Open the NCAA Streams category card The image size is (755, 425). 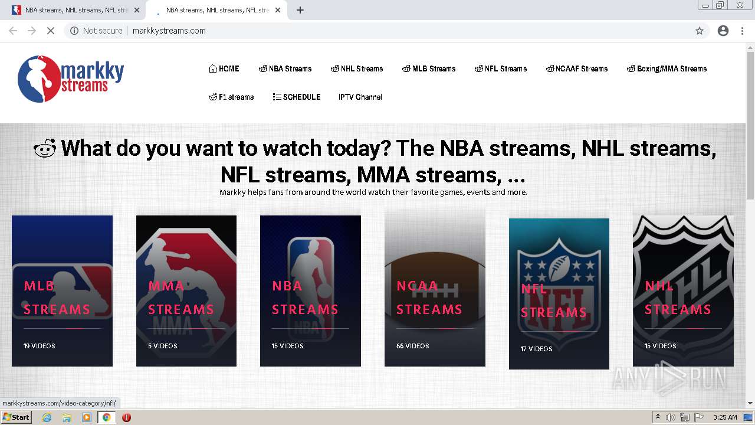click(x=435, y=291)
